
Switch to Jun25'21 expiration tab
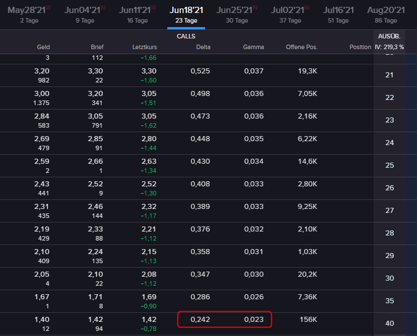click(x=237, y=14)
